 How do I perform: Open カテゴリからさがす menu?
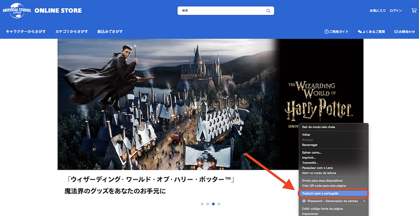pos(72,31)
